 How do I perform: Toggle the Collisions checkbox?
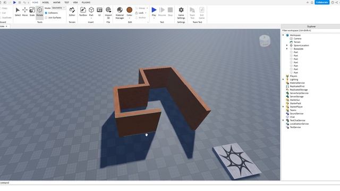coord(46,13)
